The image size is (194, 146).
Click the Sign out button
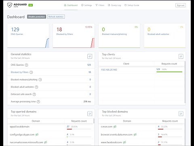[x=181, y=5]
